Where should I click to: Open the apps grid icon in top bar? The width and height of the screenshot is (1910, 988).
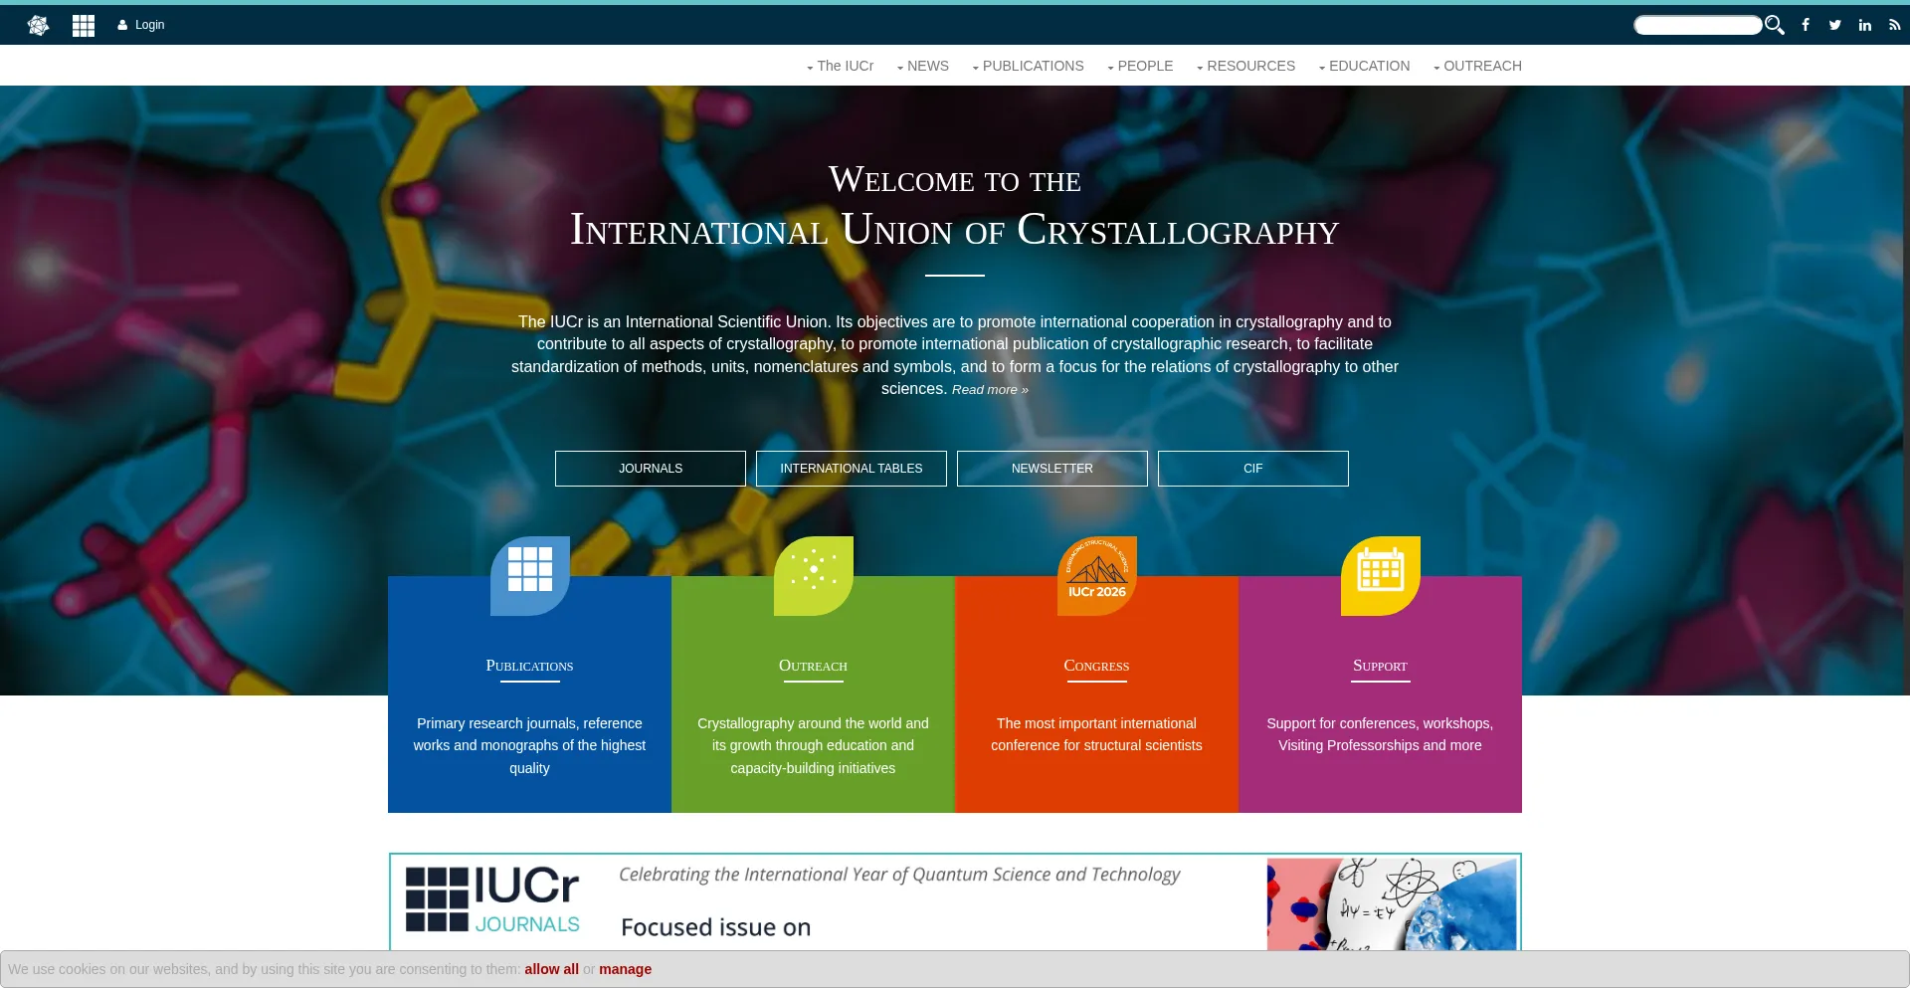click(84, 25)
